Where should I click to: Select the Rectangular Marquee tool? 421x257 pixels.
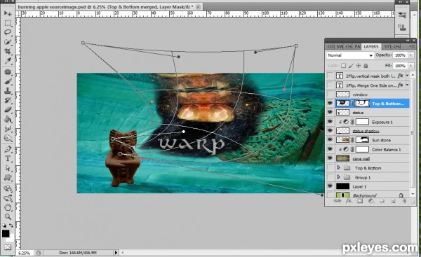[x=8, y=23]
